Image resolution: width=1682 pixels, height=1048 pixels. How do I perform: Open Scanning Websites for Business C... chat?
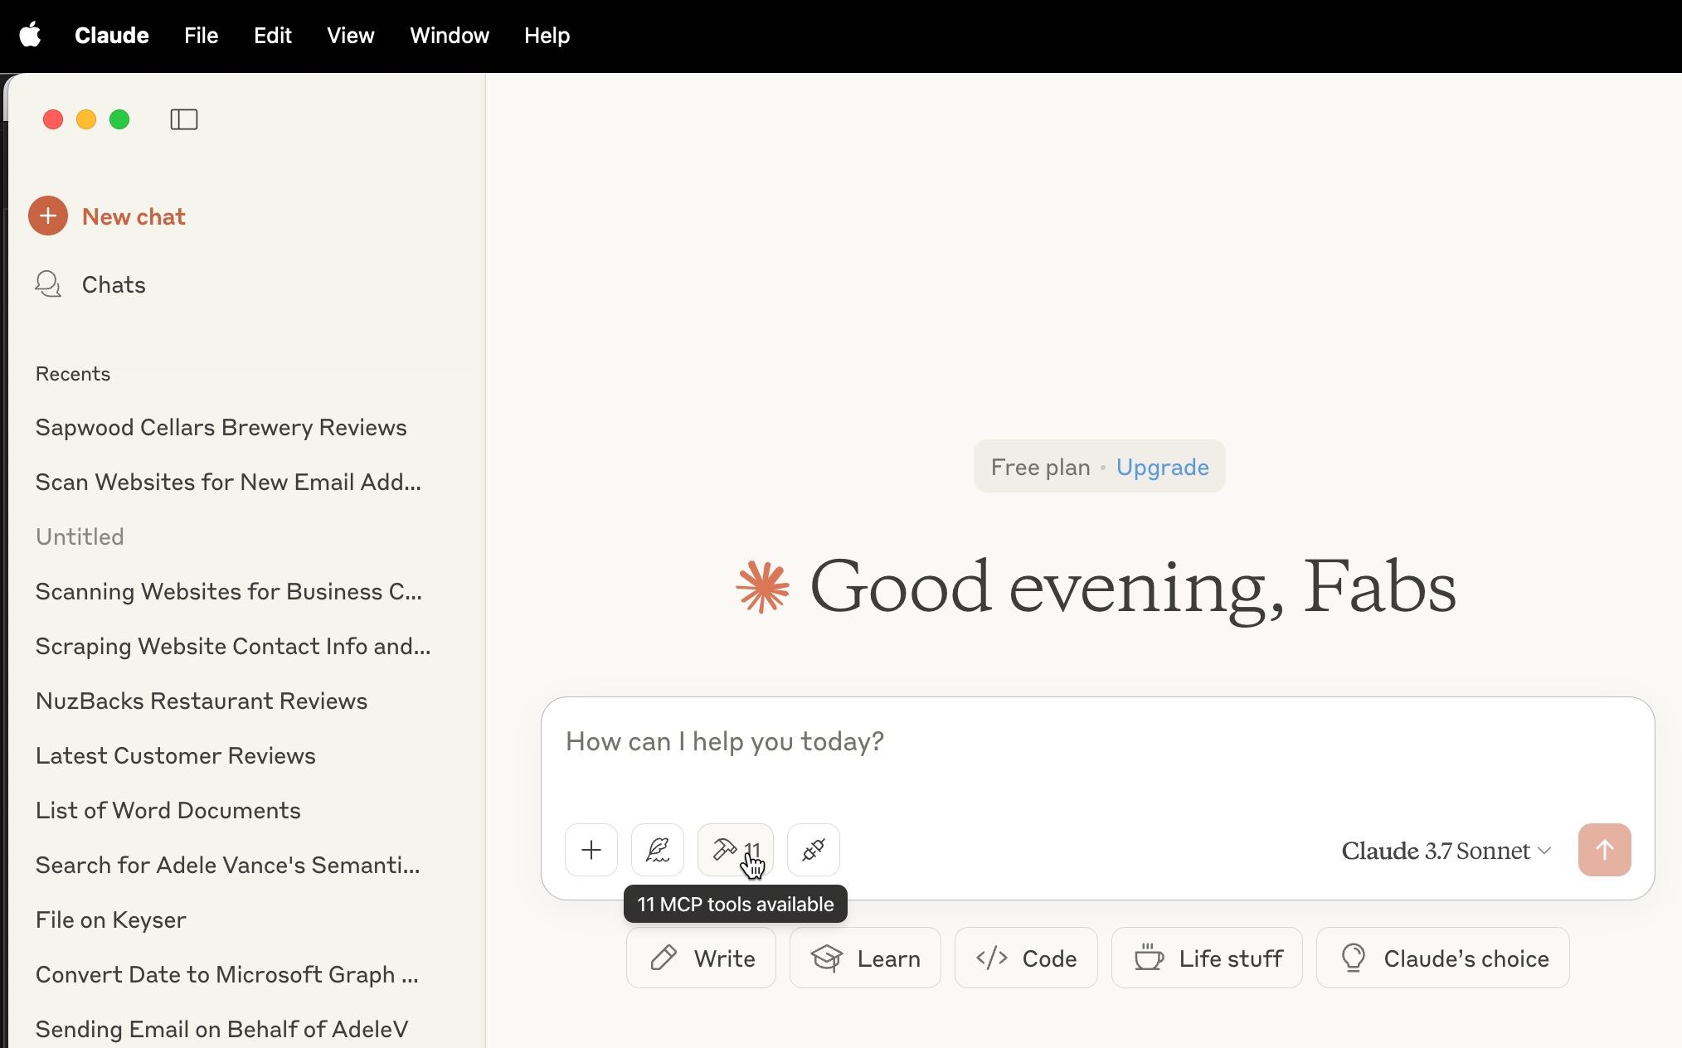pos(229,591)
